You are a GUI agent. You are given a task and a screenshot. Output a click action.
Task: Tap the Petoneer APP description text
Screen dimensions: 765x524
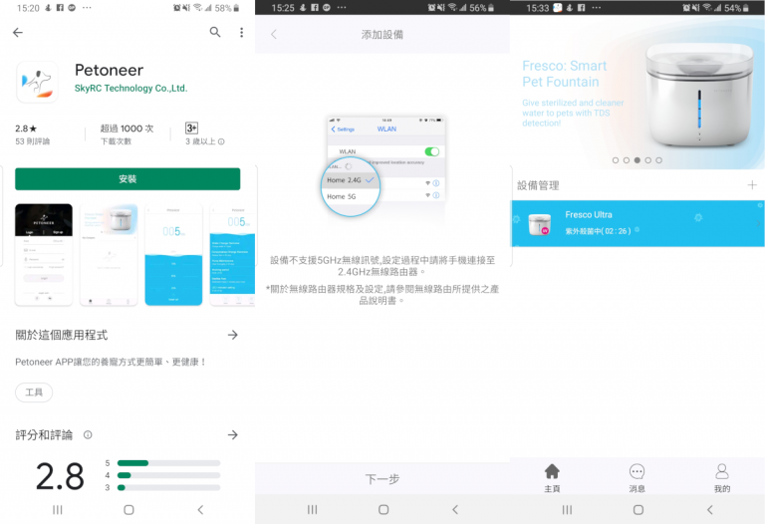click(111, 362)
